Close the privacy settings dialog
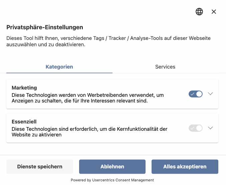Screen dimensions: 226x185 tap(214, 12)
